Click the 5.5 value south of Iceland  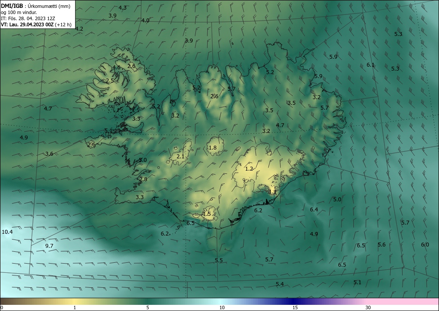(x=219, y=261)
